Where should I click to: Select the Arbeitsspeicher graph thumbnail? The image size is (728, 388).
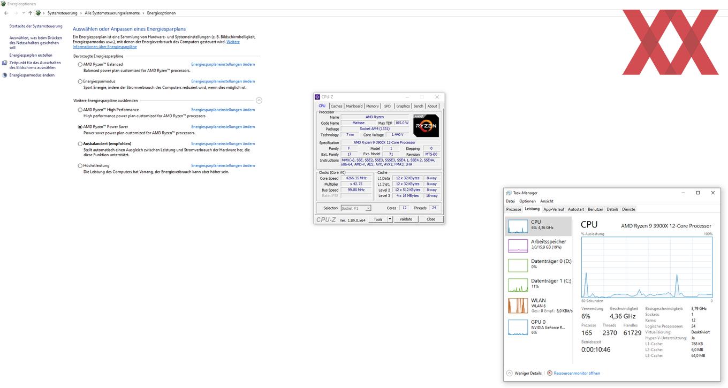pos(518,246)
